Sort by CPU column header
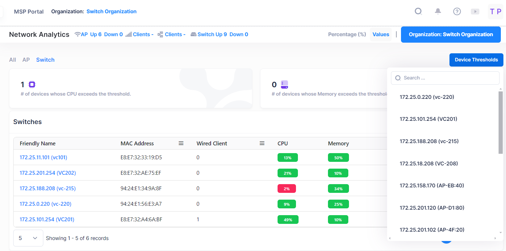 click(282, 143)
